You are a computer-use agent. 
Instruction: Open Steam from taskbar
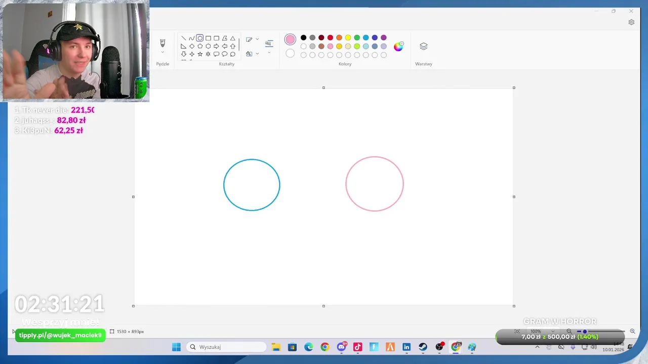pyautogui.click(x=423, y=347)
